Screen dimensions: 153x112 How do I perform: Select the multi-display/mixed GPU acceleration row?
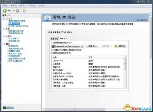[88, 76]
